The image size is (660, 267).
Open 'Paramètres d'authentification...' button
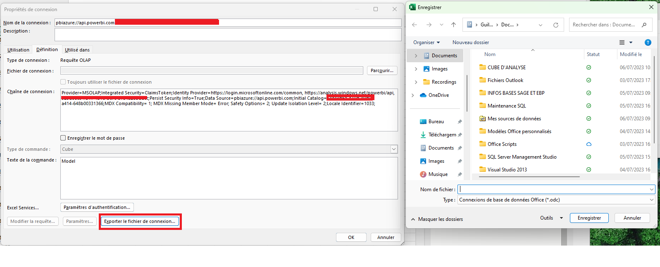97,207
